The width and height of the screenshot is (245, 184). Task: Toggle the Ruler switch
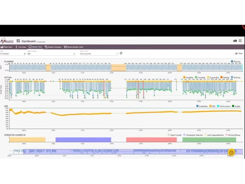tap(236, 53)
